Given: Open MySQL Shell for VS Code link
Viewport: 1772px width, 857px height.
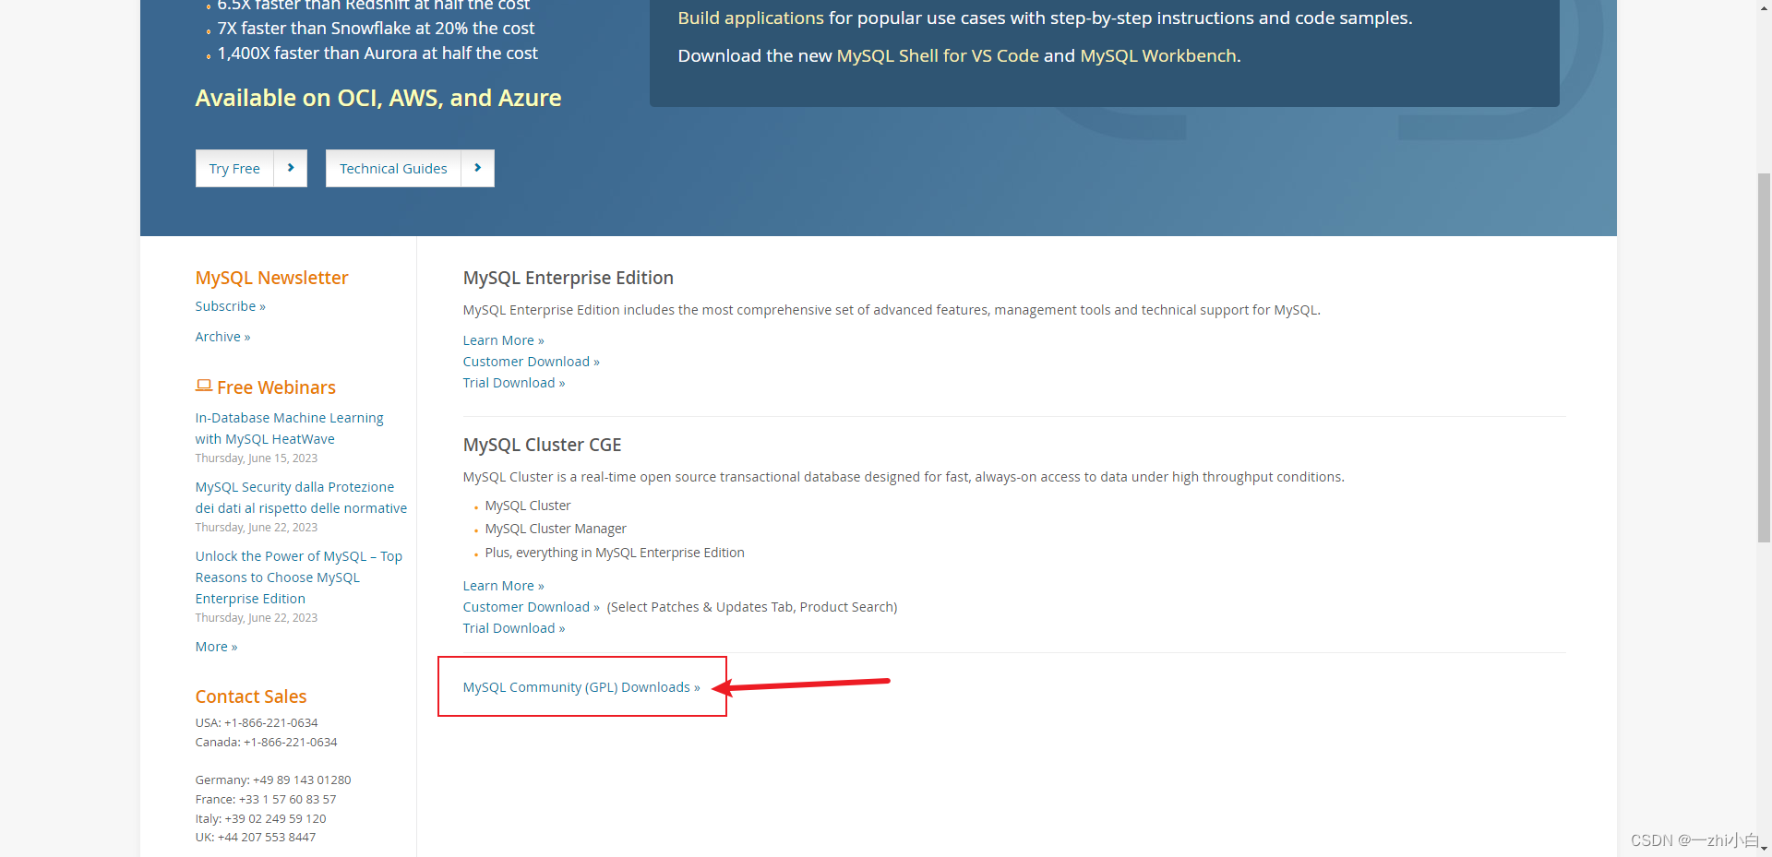Looking at the screenshot, I should click(938, 56).
